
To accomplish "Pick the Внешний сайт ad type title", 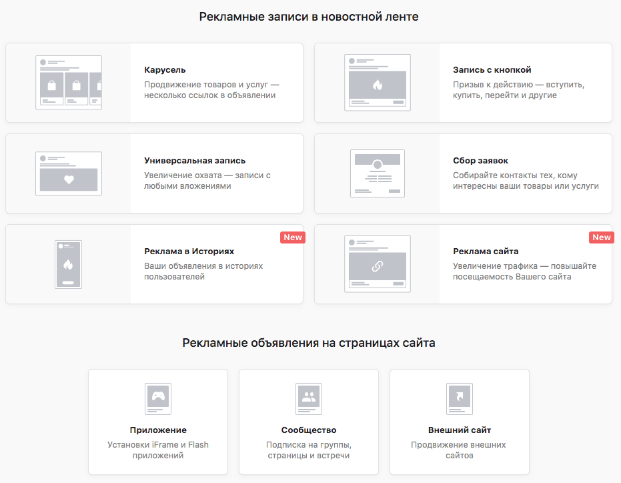I will pos(460,430).
